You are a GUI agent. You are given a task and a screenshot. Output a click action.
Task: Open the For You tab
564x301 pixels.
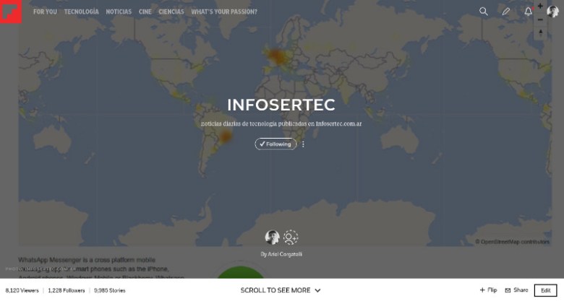tap(45, 12)
